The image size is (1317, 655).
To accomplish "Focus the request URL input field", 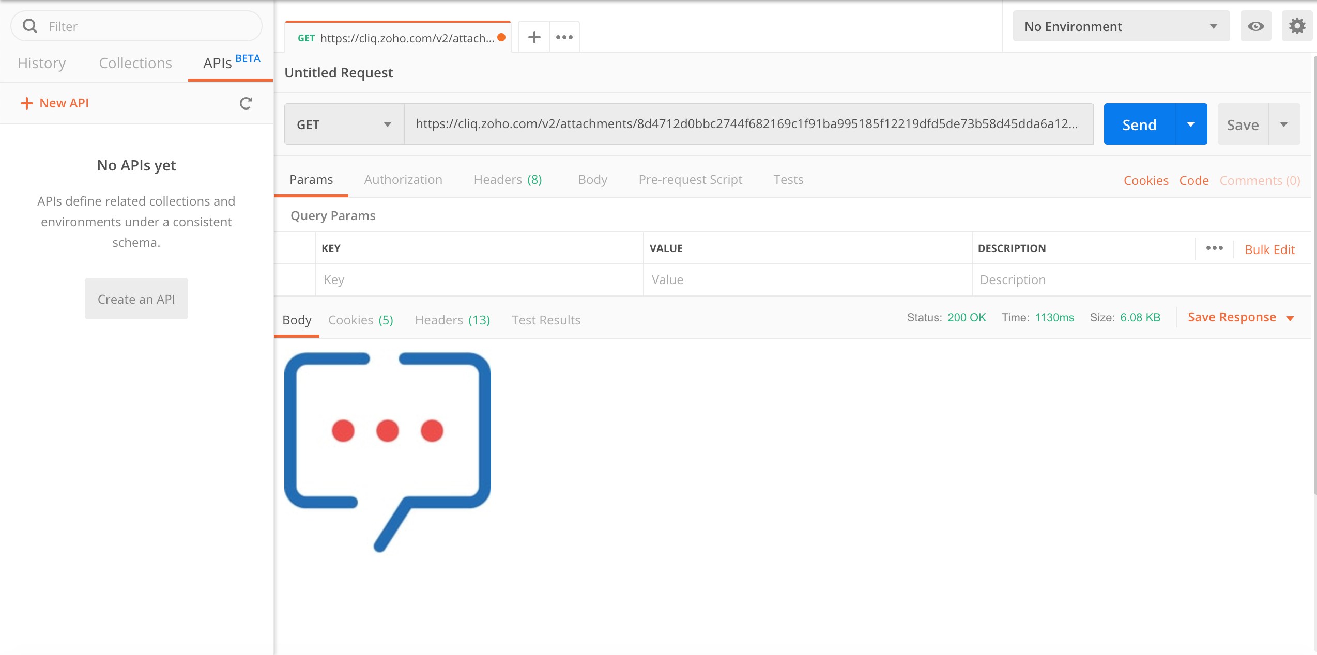I will pyautogui.click(x=747, y=124).
